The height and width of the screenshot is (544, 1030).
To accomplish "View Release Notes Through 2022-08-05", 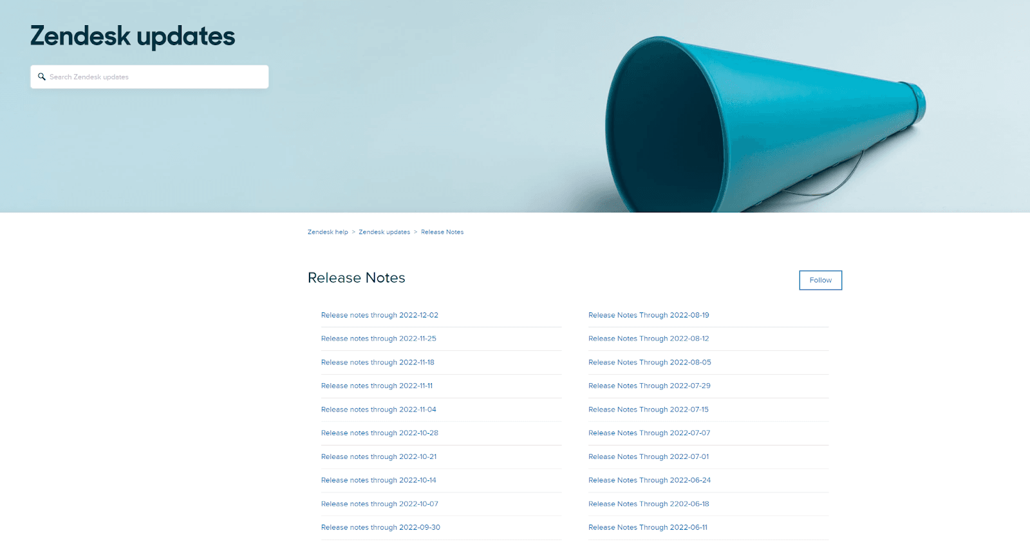I will click(x=650, y=362).
